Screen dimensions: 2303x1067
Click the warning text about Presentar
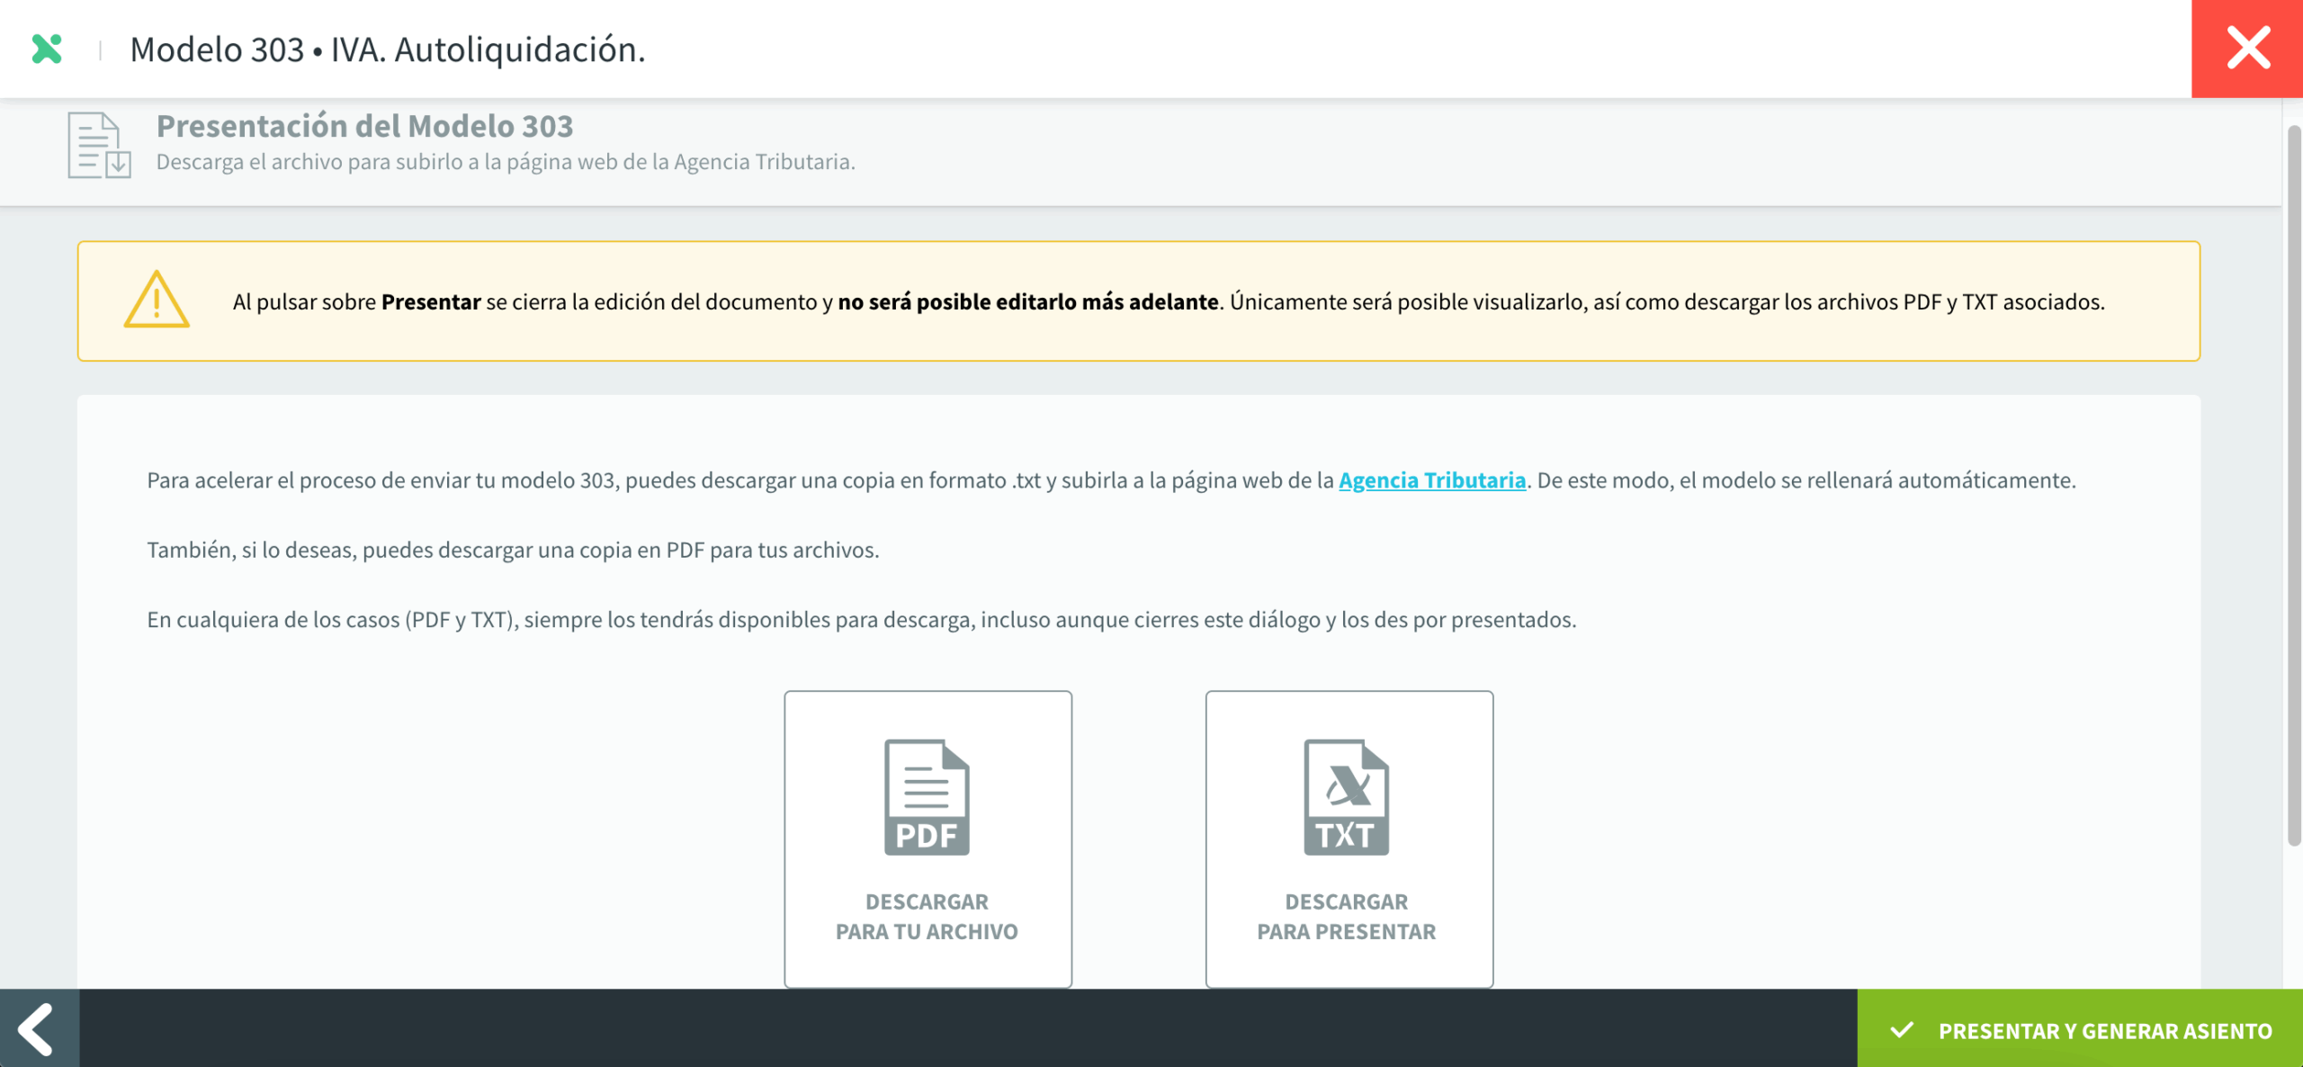pyautogui.click(x=1168, y=302)
